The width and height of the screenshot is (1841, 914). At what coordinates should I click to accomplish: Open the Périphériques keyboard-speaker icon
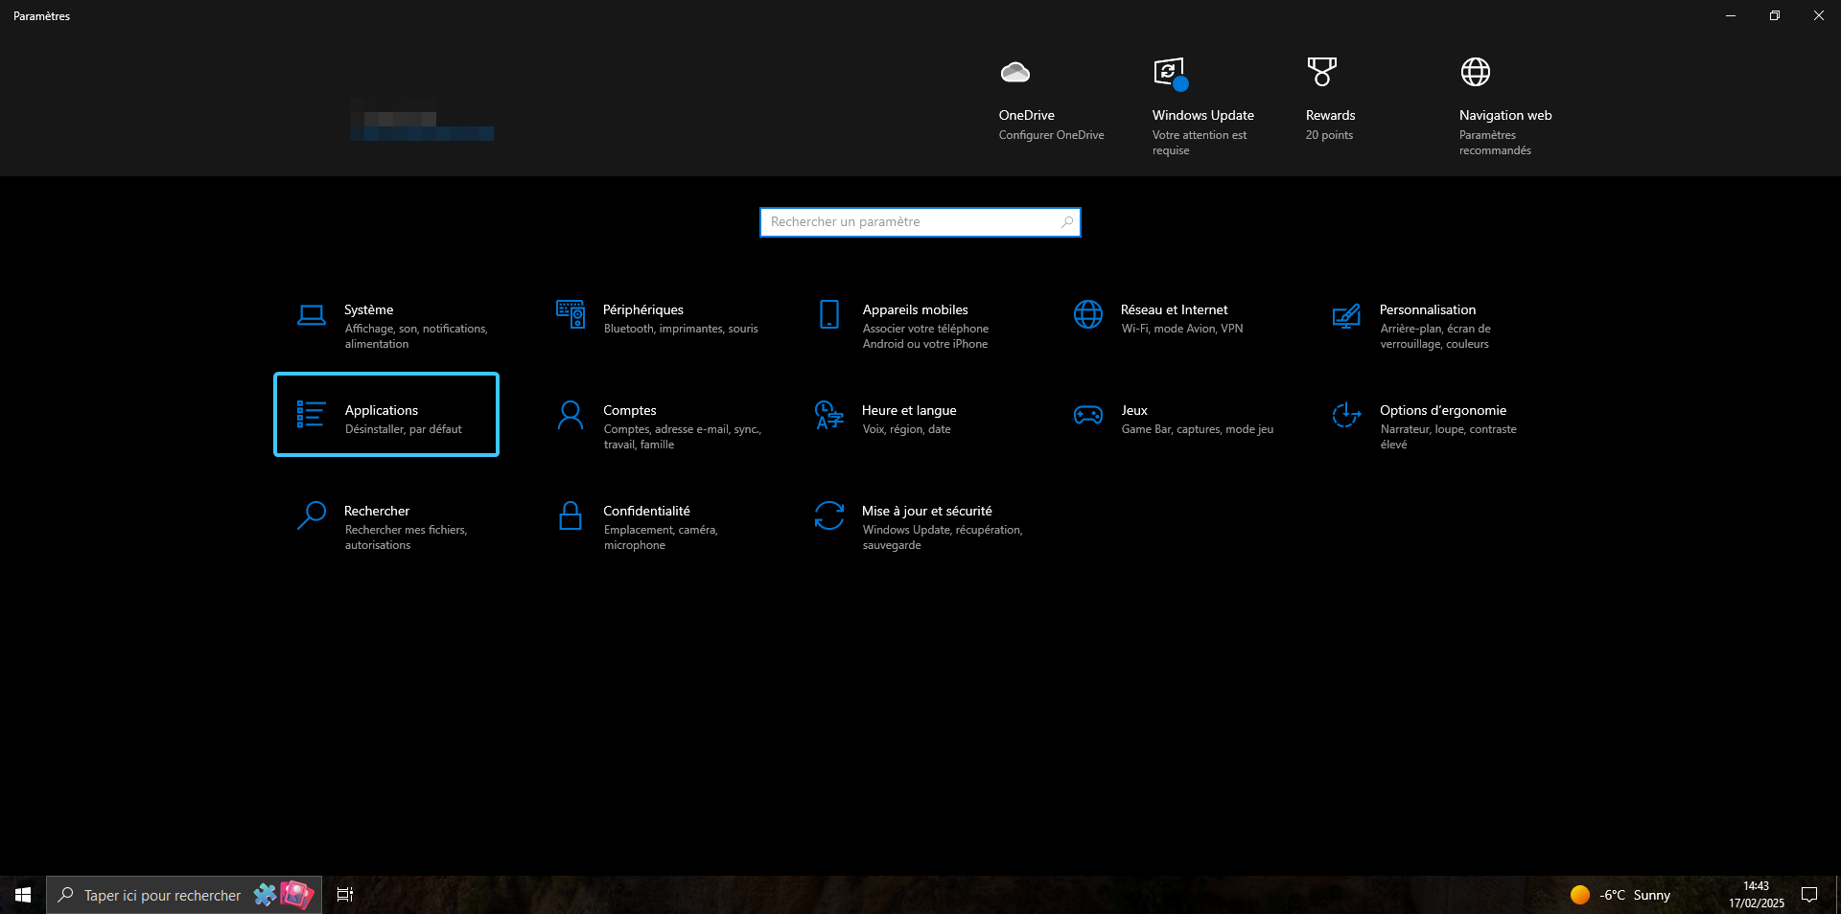coord(571,314)
